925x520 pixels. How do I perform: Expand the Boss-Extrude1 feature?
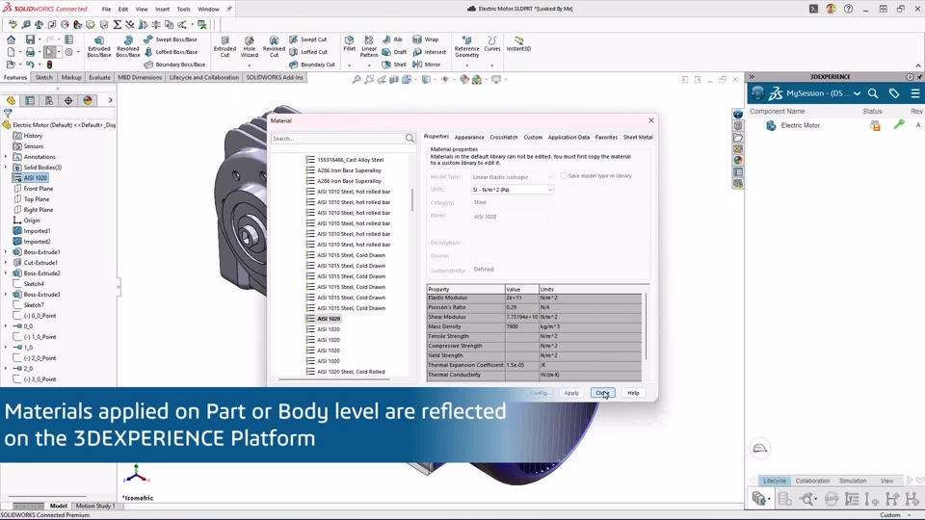coord(6,252)
